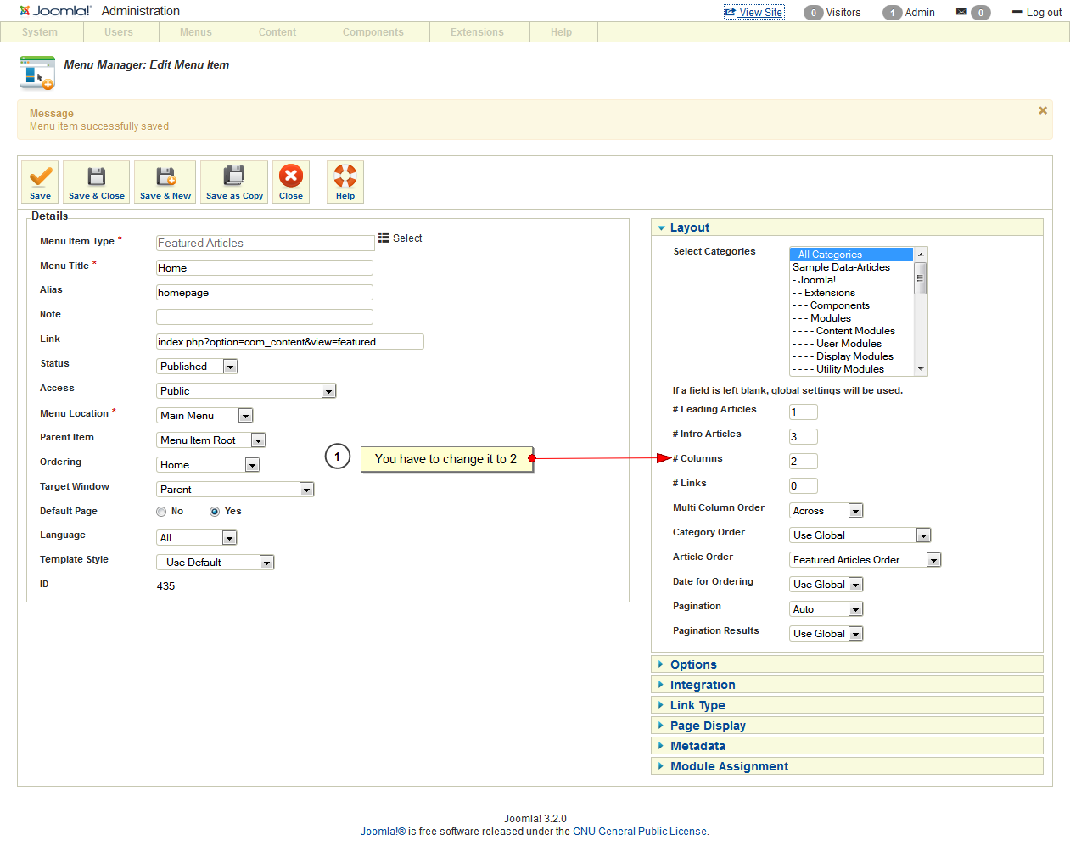This screenshot has width=1070, height=846.
Task: Click the Select menu item type icon
Action: (384, 238)
